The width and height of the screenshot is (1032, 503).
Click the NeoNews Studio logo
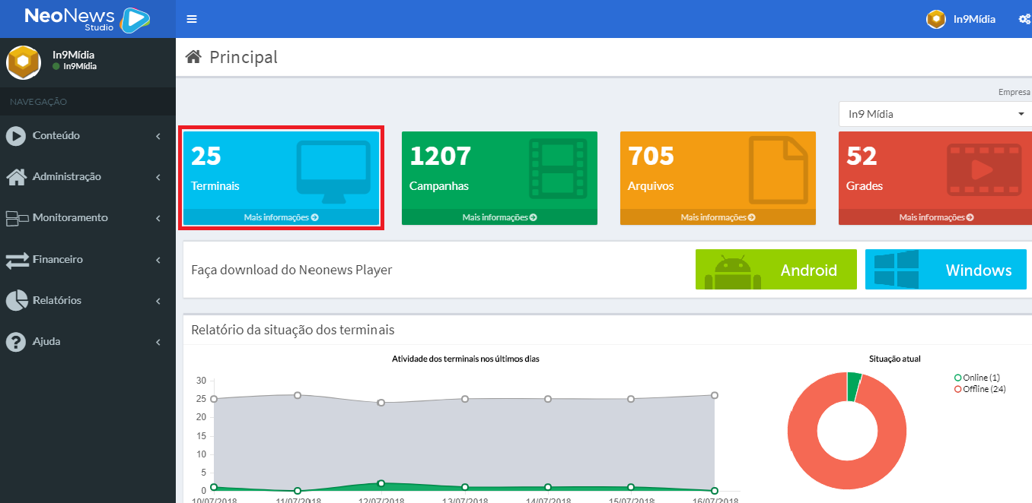(87, 19)
